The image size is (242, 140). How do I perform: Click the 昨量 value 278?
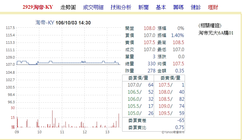tap(151, 71)
